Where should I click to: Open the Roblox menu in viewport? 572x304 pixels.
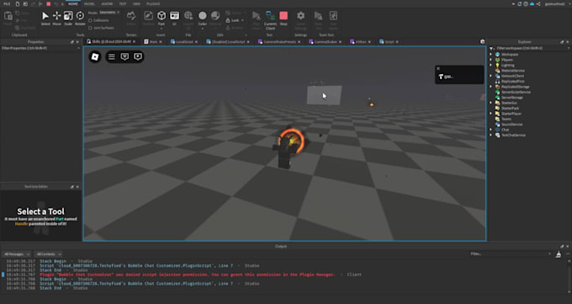[x=95, y=56]
